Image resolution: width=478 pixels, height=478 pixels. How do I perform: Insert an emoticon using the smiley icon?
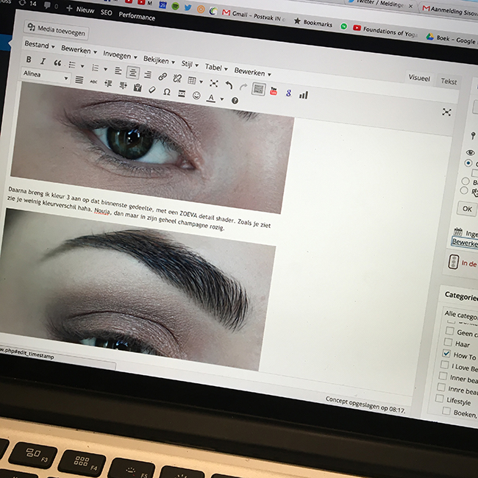pos(196,96)
